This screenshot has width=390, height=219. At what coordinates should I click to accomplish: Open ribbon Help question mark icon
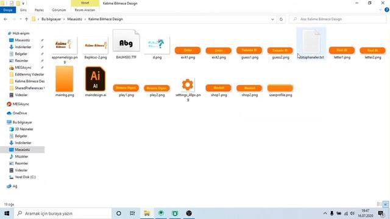click(387, 10)
